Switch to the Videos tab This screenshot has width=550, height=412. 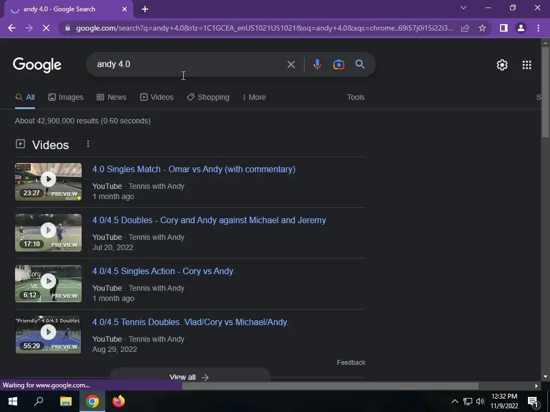click(x=157, y=97)
